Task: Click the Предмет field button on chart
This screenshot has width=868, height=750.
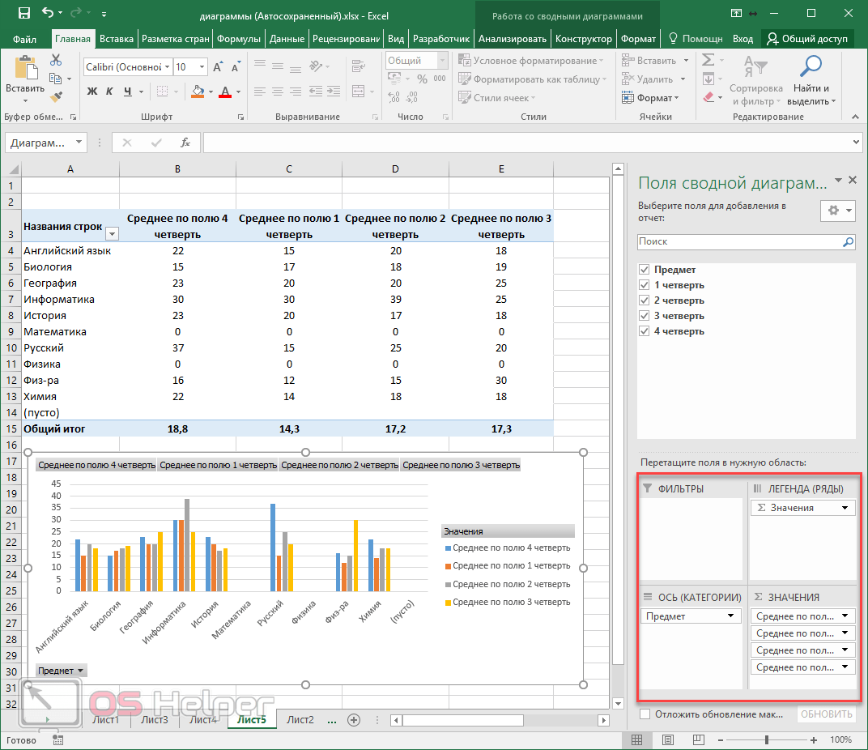Action: (61, 671)
